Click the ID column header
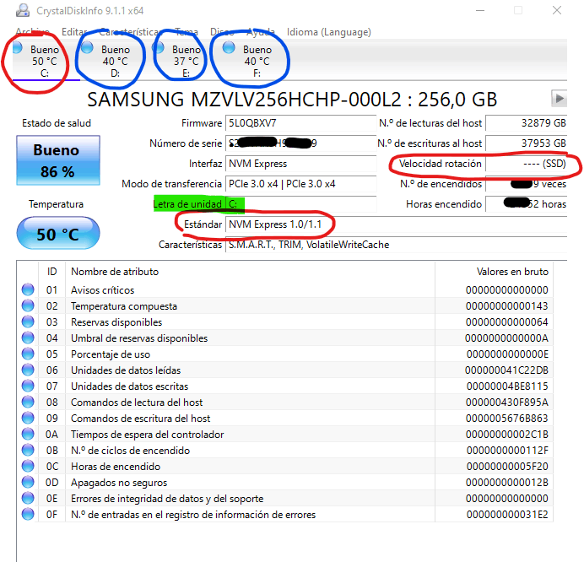The image size is (584, 562). click(51, 272)
